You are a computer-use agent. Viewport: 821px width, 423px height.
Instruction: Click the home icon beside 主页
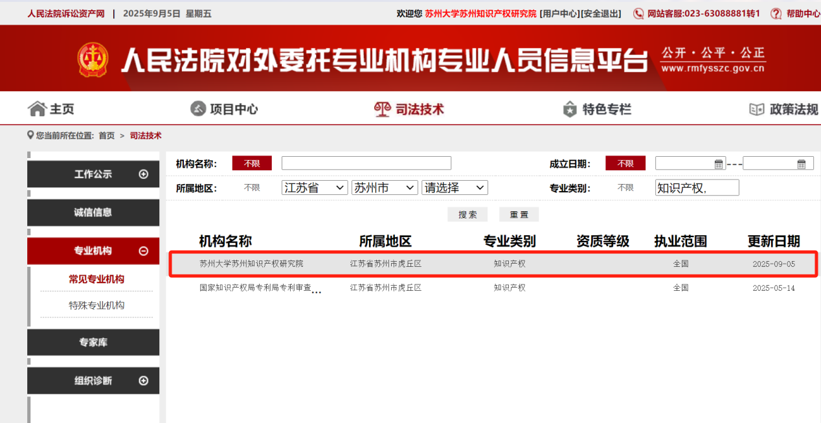[x=38, y=109]
